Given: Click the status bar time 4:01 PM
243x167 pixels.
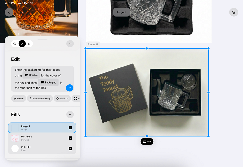Looking at the screenshot, I should coord(10,3).
